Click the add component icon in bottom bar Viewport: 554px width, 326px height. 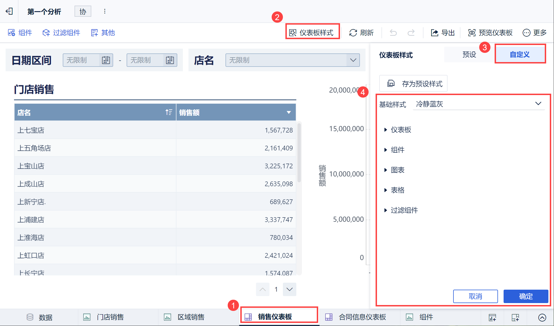pyautogui.click(x=492, y=317)
